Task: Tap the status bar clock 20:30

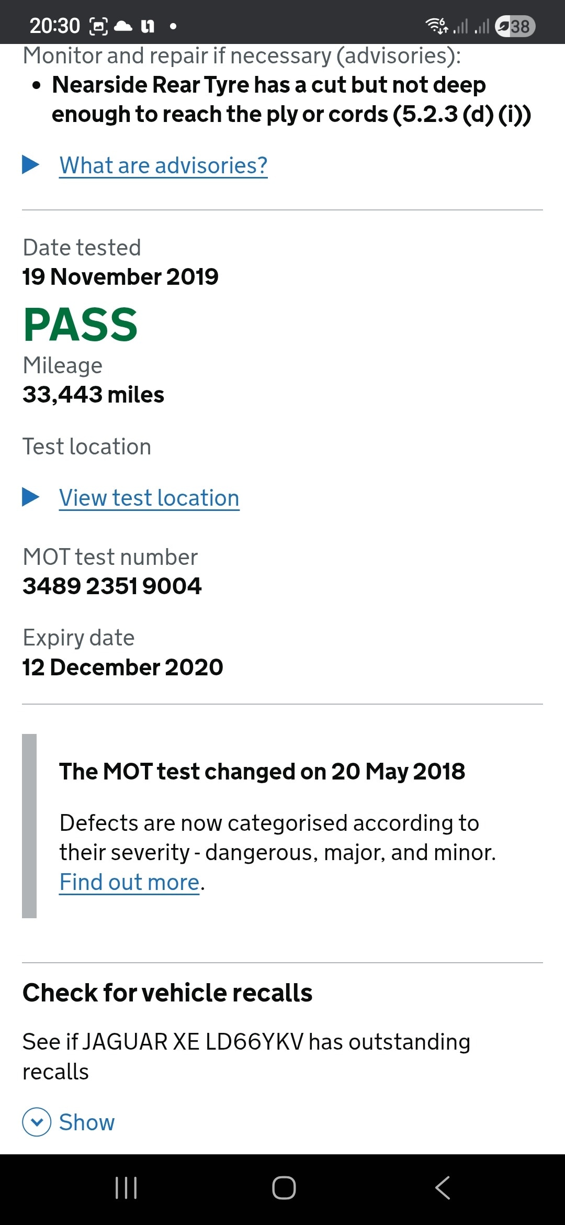Action: (54, 26)
